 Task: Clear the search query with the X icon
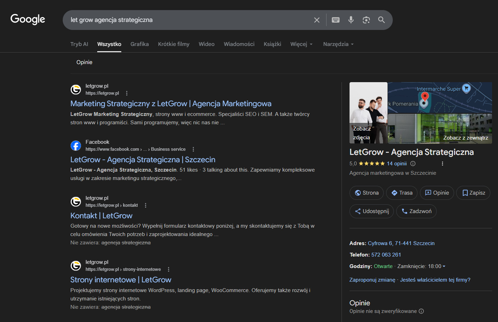pyautogui.click(x=316, y=20)
